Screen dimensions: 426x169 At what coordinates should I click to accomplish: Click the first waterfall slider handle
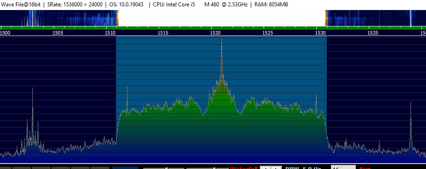(x=167, y=168)
